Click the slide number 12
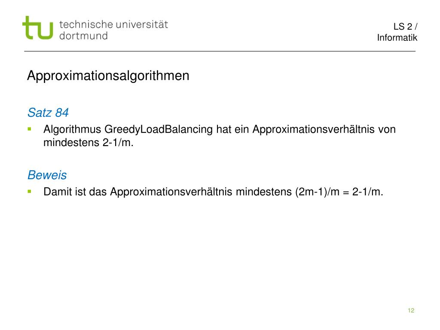Viewport: 440px width, 330px height. [x=411, y=310]
